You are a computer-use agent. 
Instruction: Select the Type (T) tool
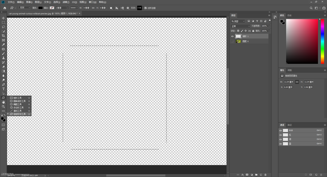coord(4,89)
